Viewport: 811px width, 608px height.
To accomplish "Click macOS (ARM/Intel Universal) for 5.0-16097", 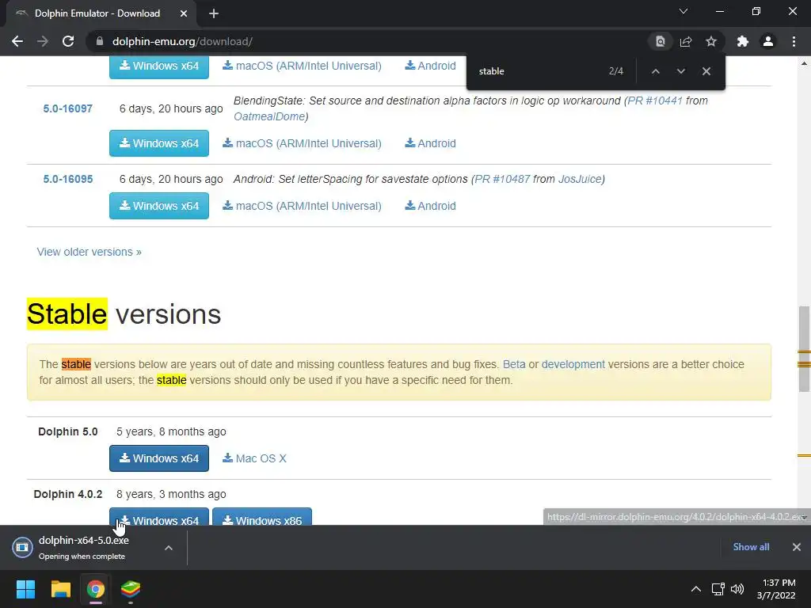I will (x=302, y=143).
